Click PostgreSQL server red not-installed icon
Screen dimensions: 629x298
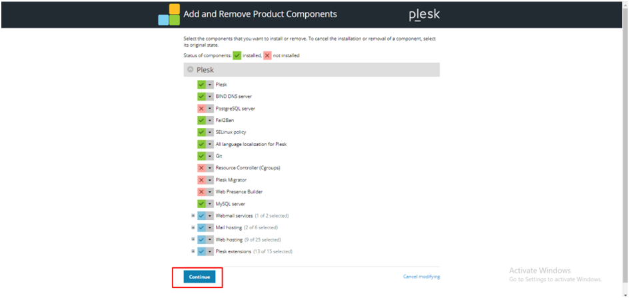point(201,109)
